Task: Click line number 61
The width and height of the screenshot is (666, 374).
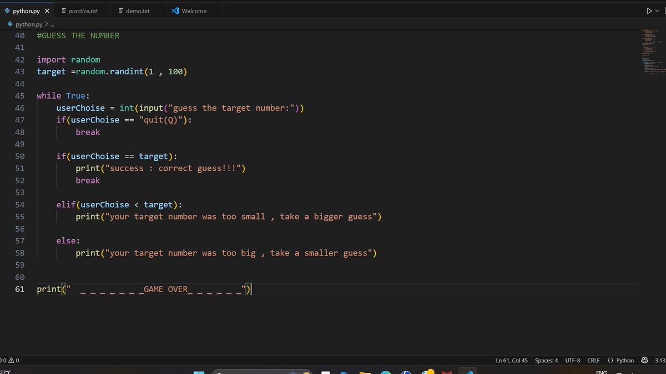Action: click(x=19, y=289)
